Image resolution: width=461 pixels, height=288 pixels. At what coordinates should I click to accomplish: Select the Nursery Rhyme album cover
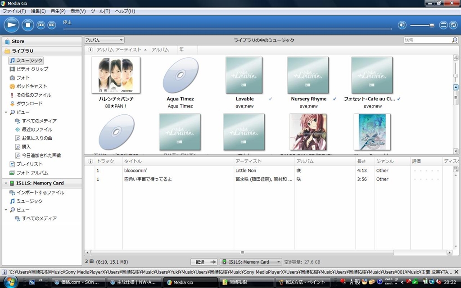308,75
